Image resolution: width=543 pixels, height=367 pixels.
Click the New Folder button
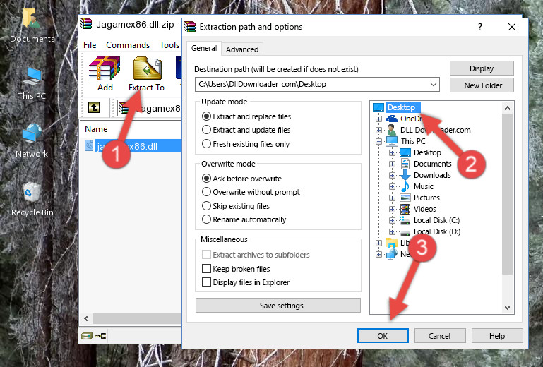pos(482,85)
